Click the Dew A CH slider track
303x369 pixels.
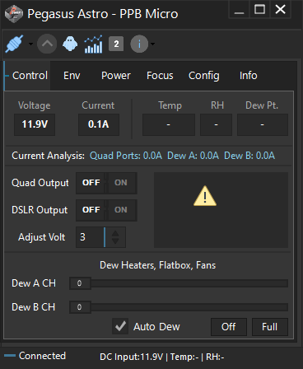tap(189, 283)
